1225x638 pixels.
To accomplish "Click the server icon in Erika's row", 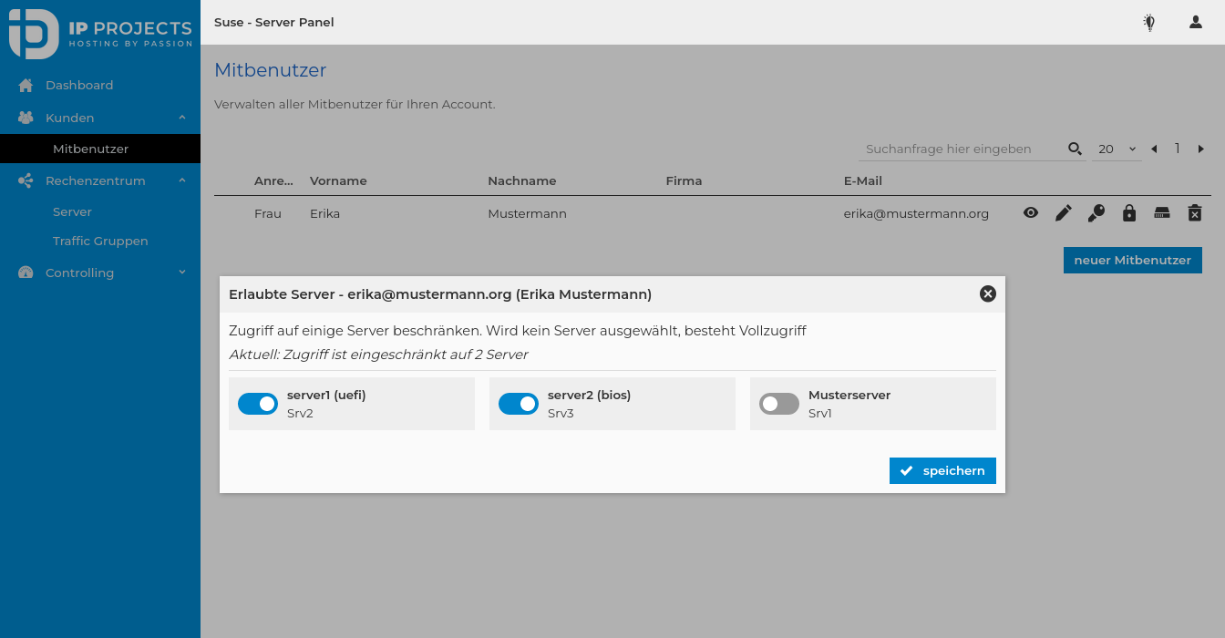I will [1161, 212].
